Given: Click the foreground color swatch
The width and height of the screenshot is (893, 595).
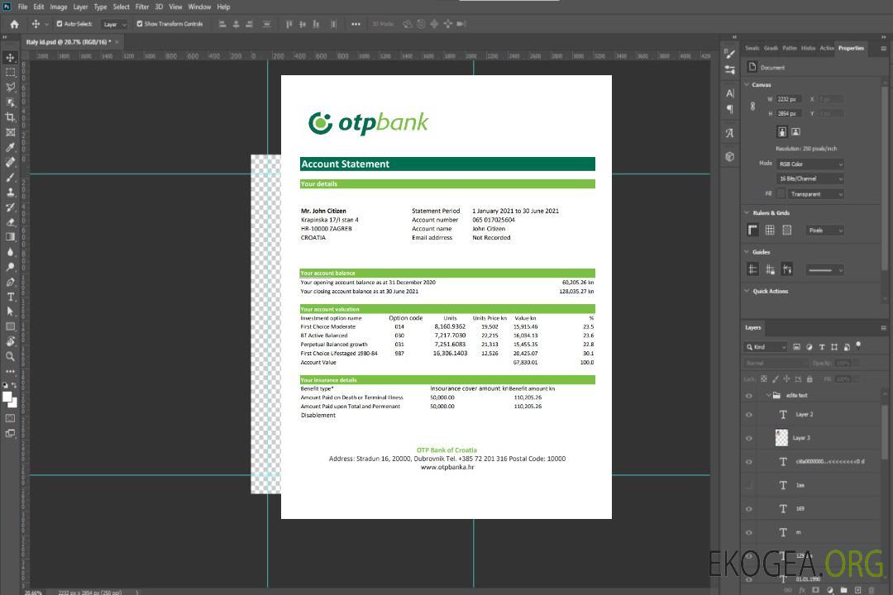Looking at the screenshot, I should click(7, 397).
